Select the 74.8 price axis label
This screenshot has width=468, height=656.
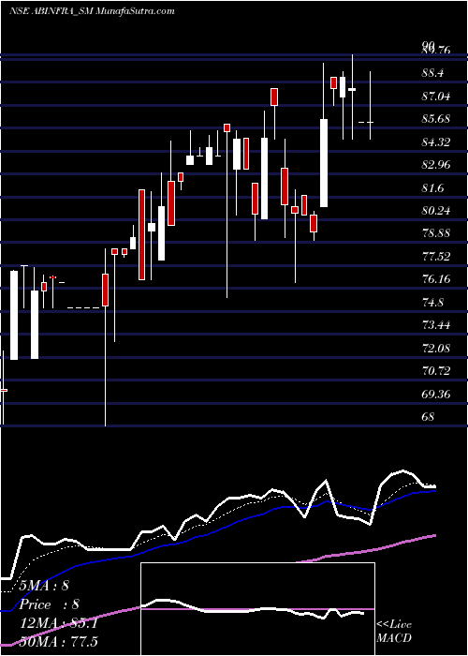coord(433,303)
